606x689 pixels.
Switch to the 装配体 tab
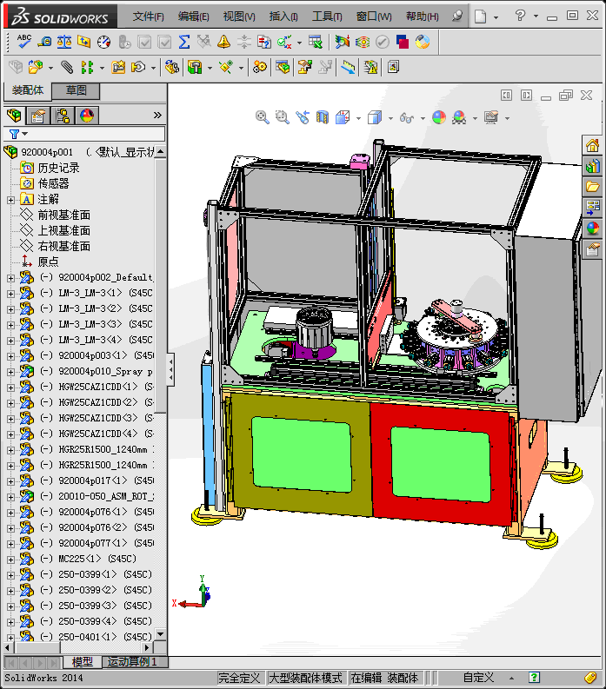27,90
